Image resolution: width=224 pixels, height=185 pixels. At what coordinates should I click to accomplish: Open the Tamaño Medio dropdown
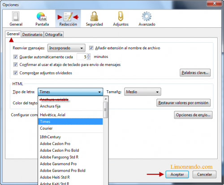(142, 92)
